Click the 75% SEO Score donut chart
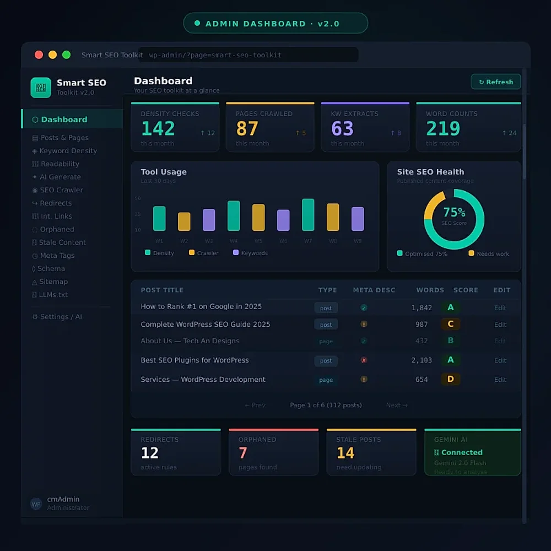 454,219
